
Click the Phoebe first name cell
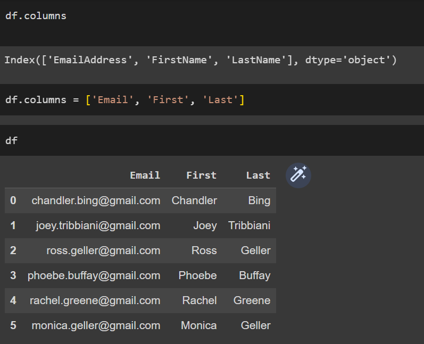click(198, 275)
